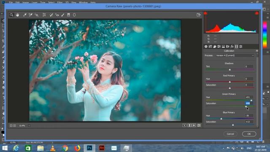The width and height of the screenshot is (270, 152).
Task: Select the Hand tool in Camera Raw
Action: click(17, 15)
